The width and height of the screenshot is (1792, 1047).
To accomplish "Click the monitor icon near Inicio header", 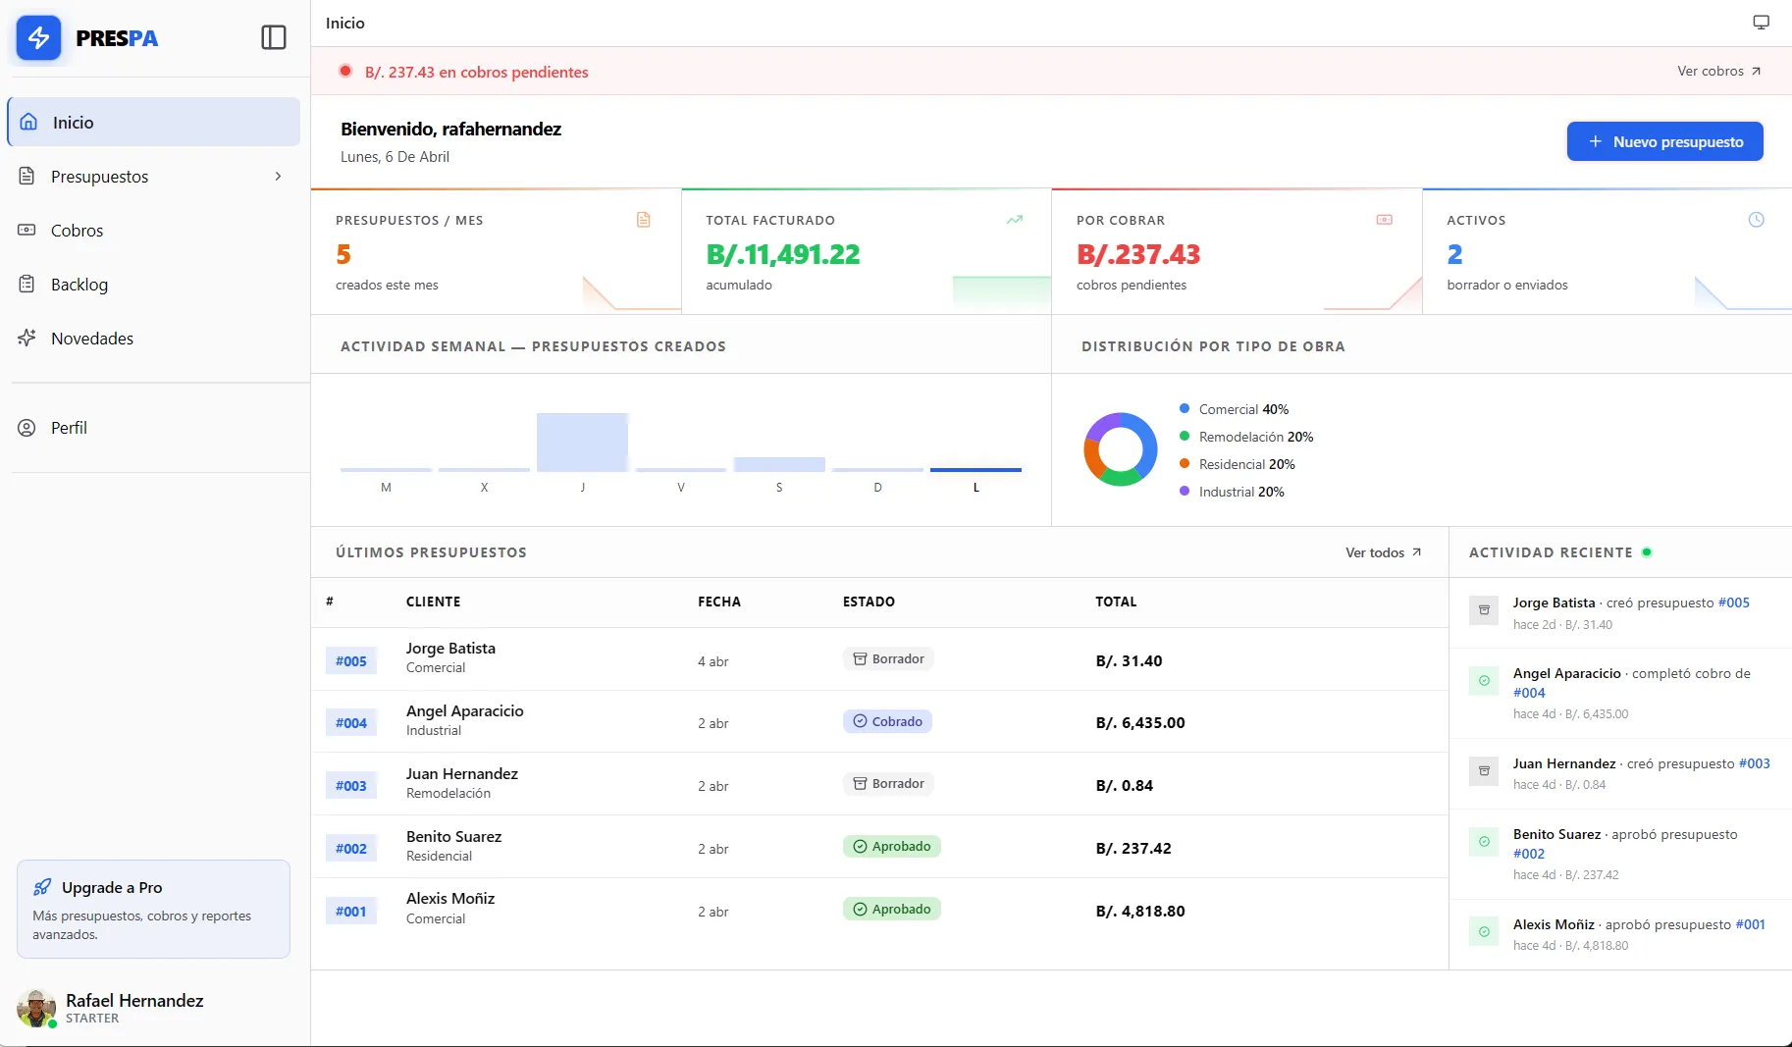I will 1759,21.
